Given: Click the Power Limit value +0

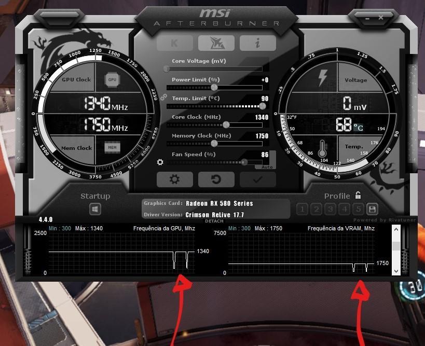Looking at the screenshot, I should (265, 80).
